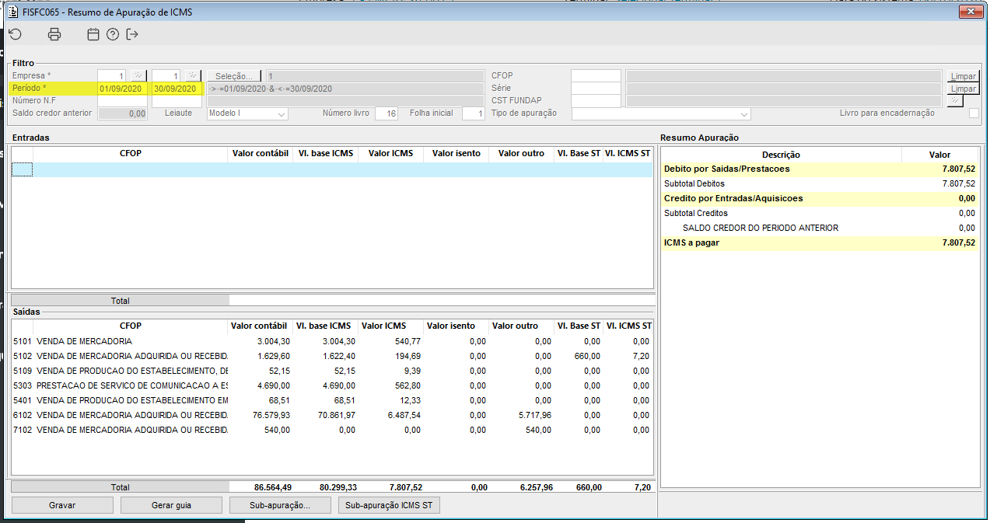Click the printer icon in toolbar
Viewport: 990px width, 523px height.
pyautogui.click(x=54, y=34)
